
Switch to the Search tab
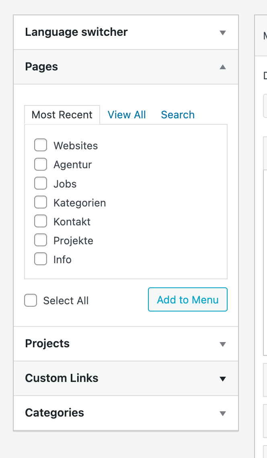(178, 115)
